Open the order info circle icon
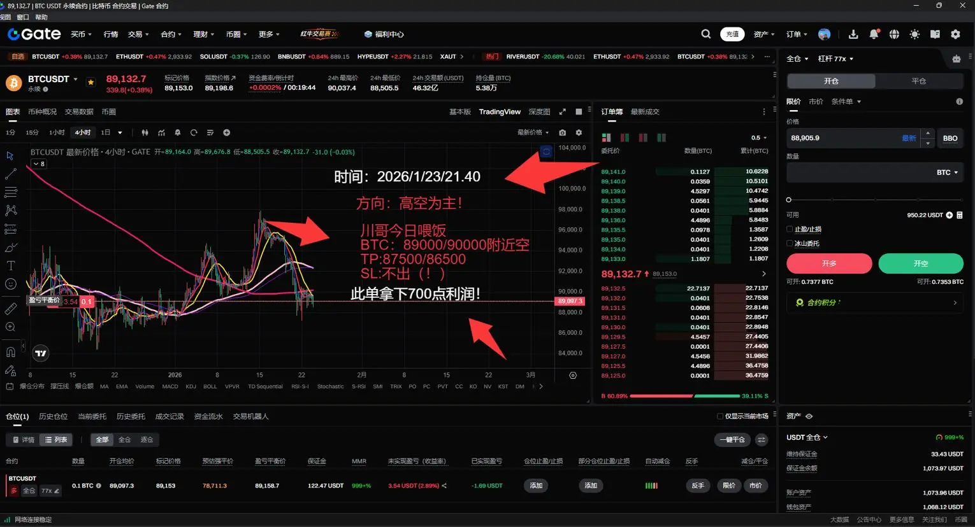 pos(959,102)
